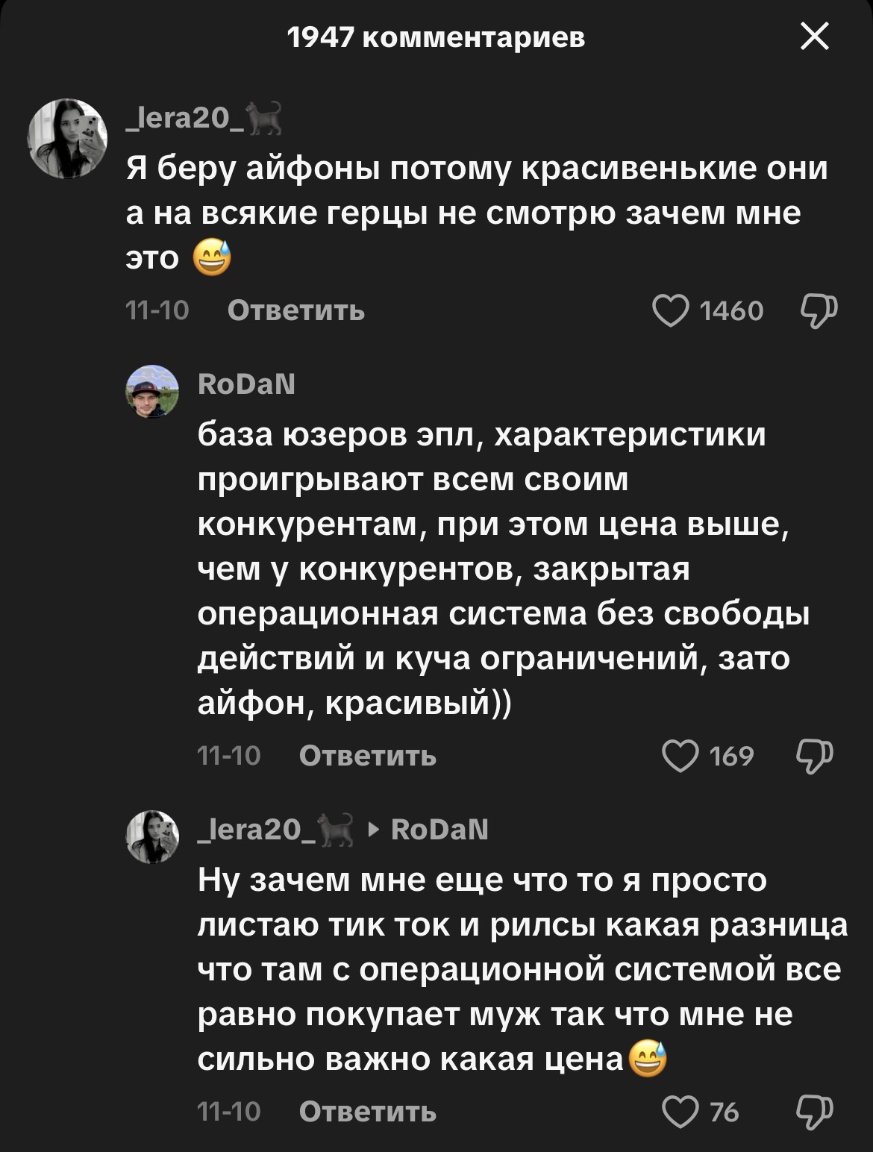Tap the 1460 likes count
The height and width of the screenshot is (1152, 873).
click(732, 311)
